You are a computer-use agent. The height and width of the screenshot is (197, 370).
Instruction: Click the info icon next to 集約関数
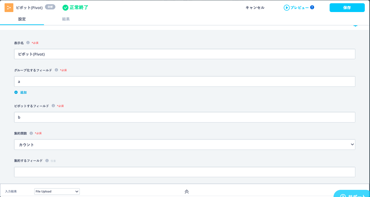click(31, 133)
